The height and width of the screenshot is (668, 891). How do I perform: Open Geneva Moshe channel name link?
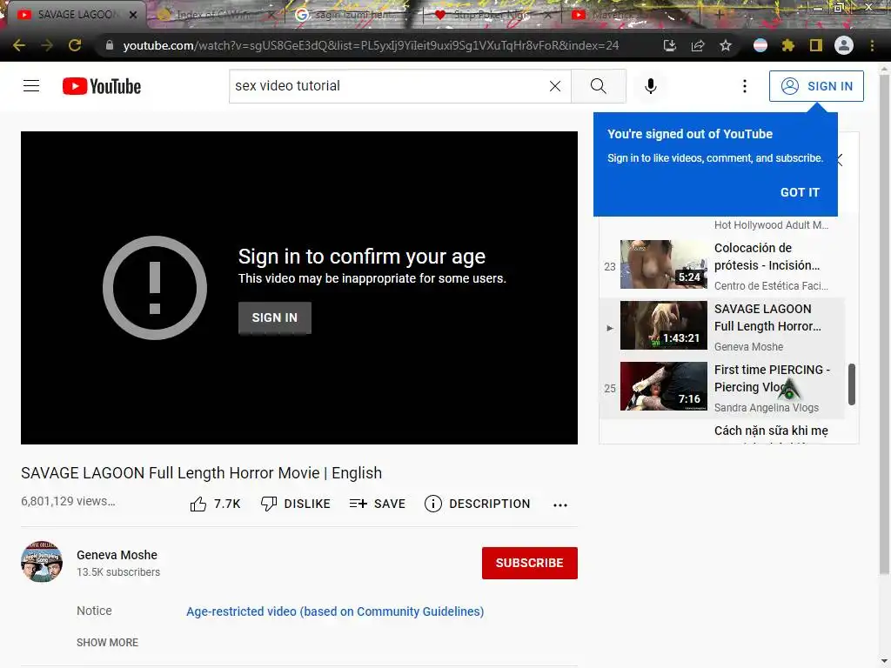[117, 555]
